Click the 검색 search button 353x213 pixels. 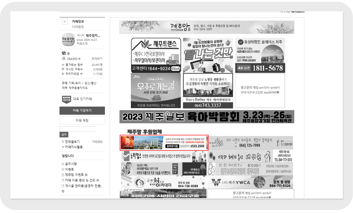64,134
